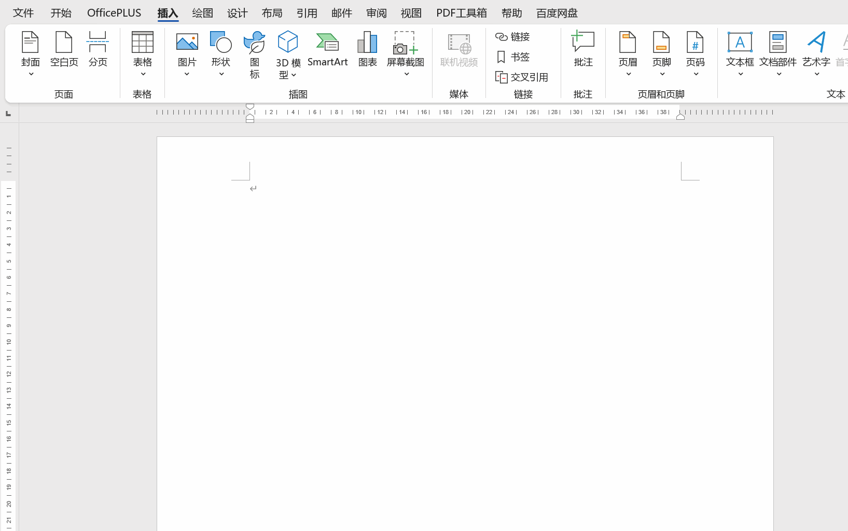Expand the cover page (封面) dropdown
The height and width of the screenshot is (531, 848).
(x=31, y=74)
